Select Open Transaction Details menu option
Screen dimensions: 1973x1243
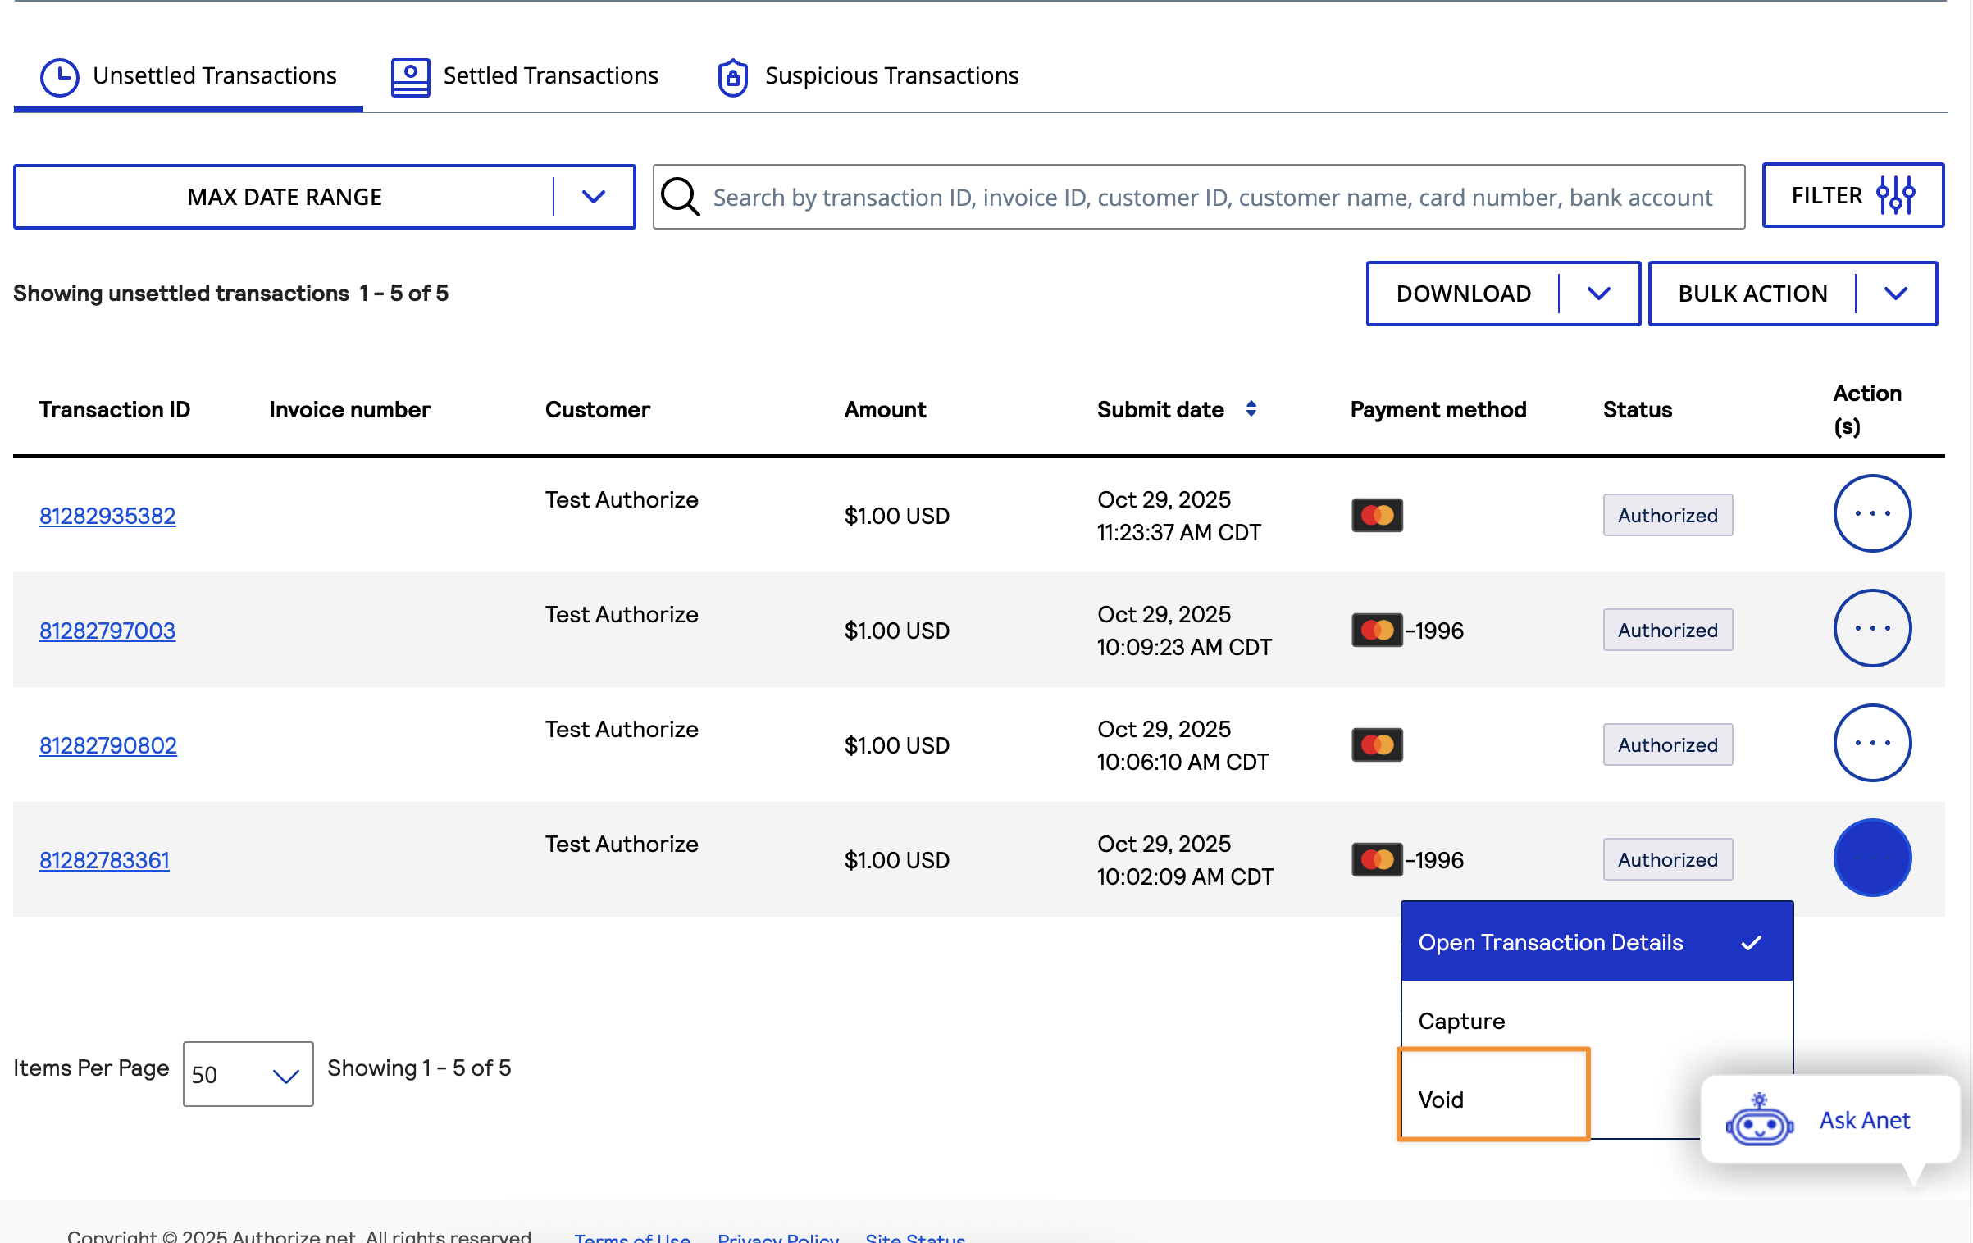pyautogui.click(x=1550, y=942)
